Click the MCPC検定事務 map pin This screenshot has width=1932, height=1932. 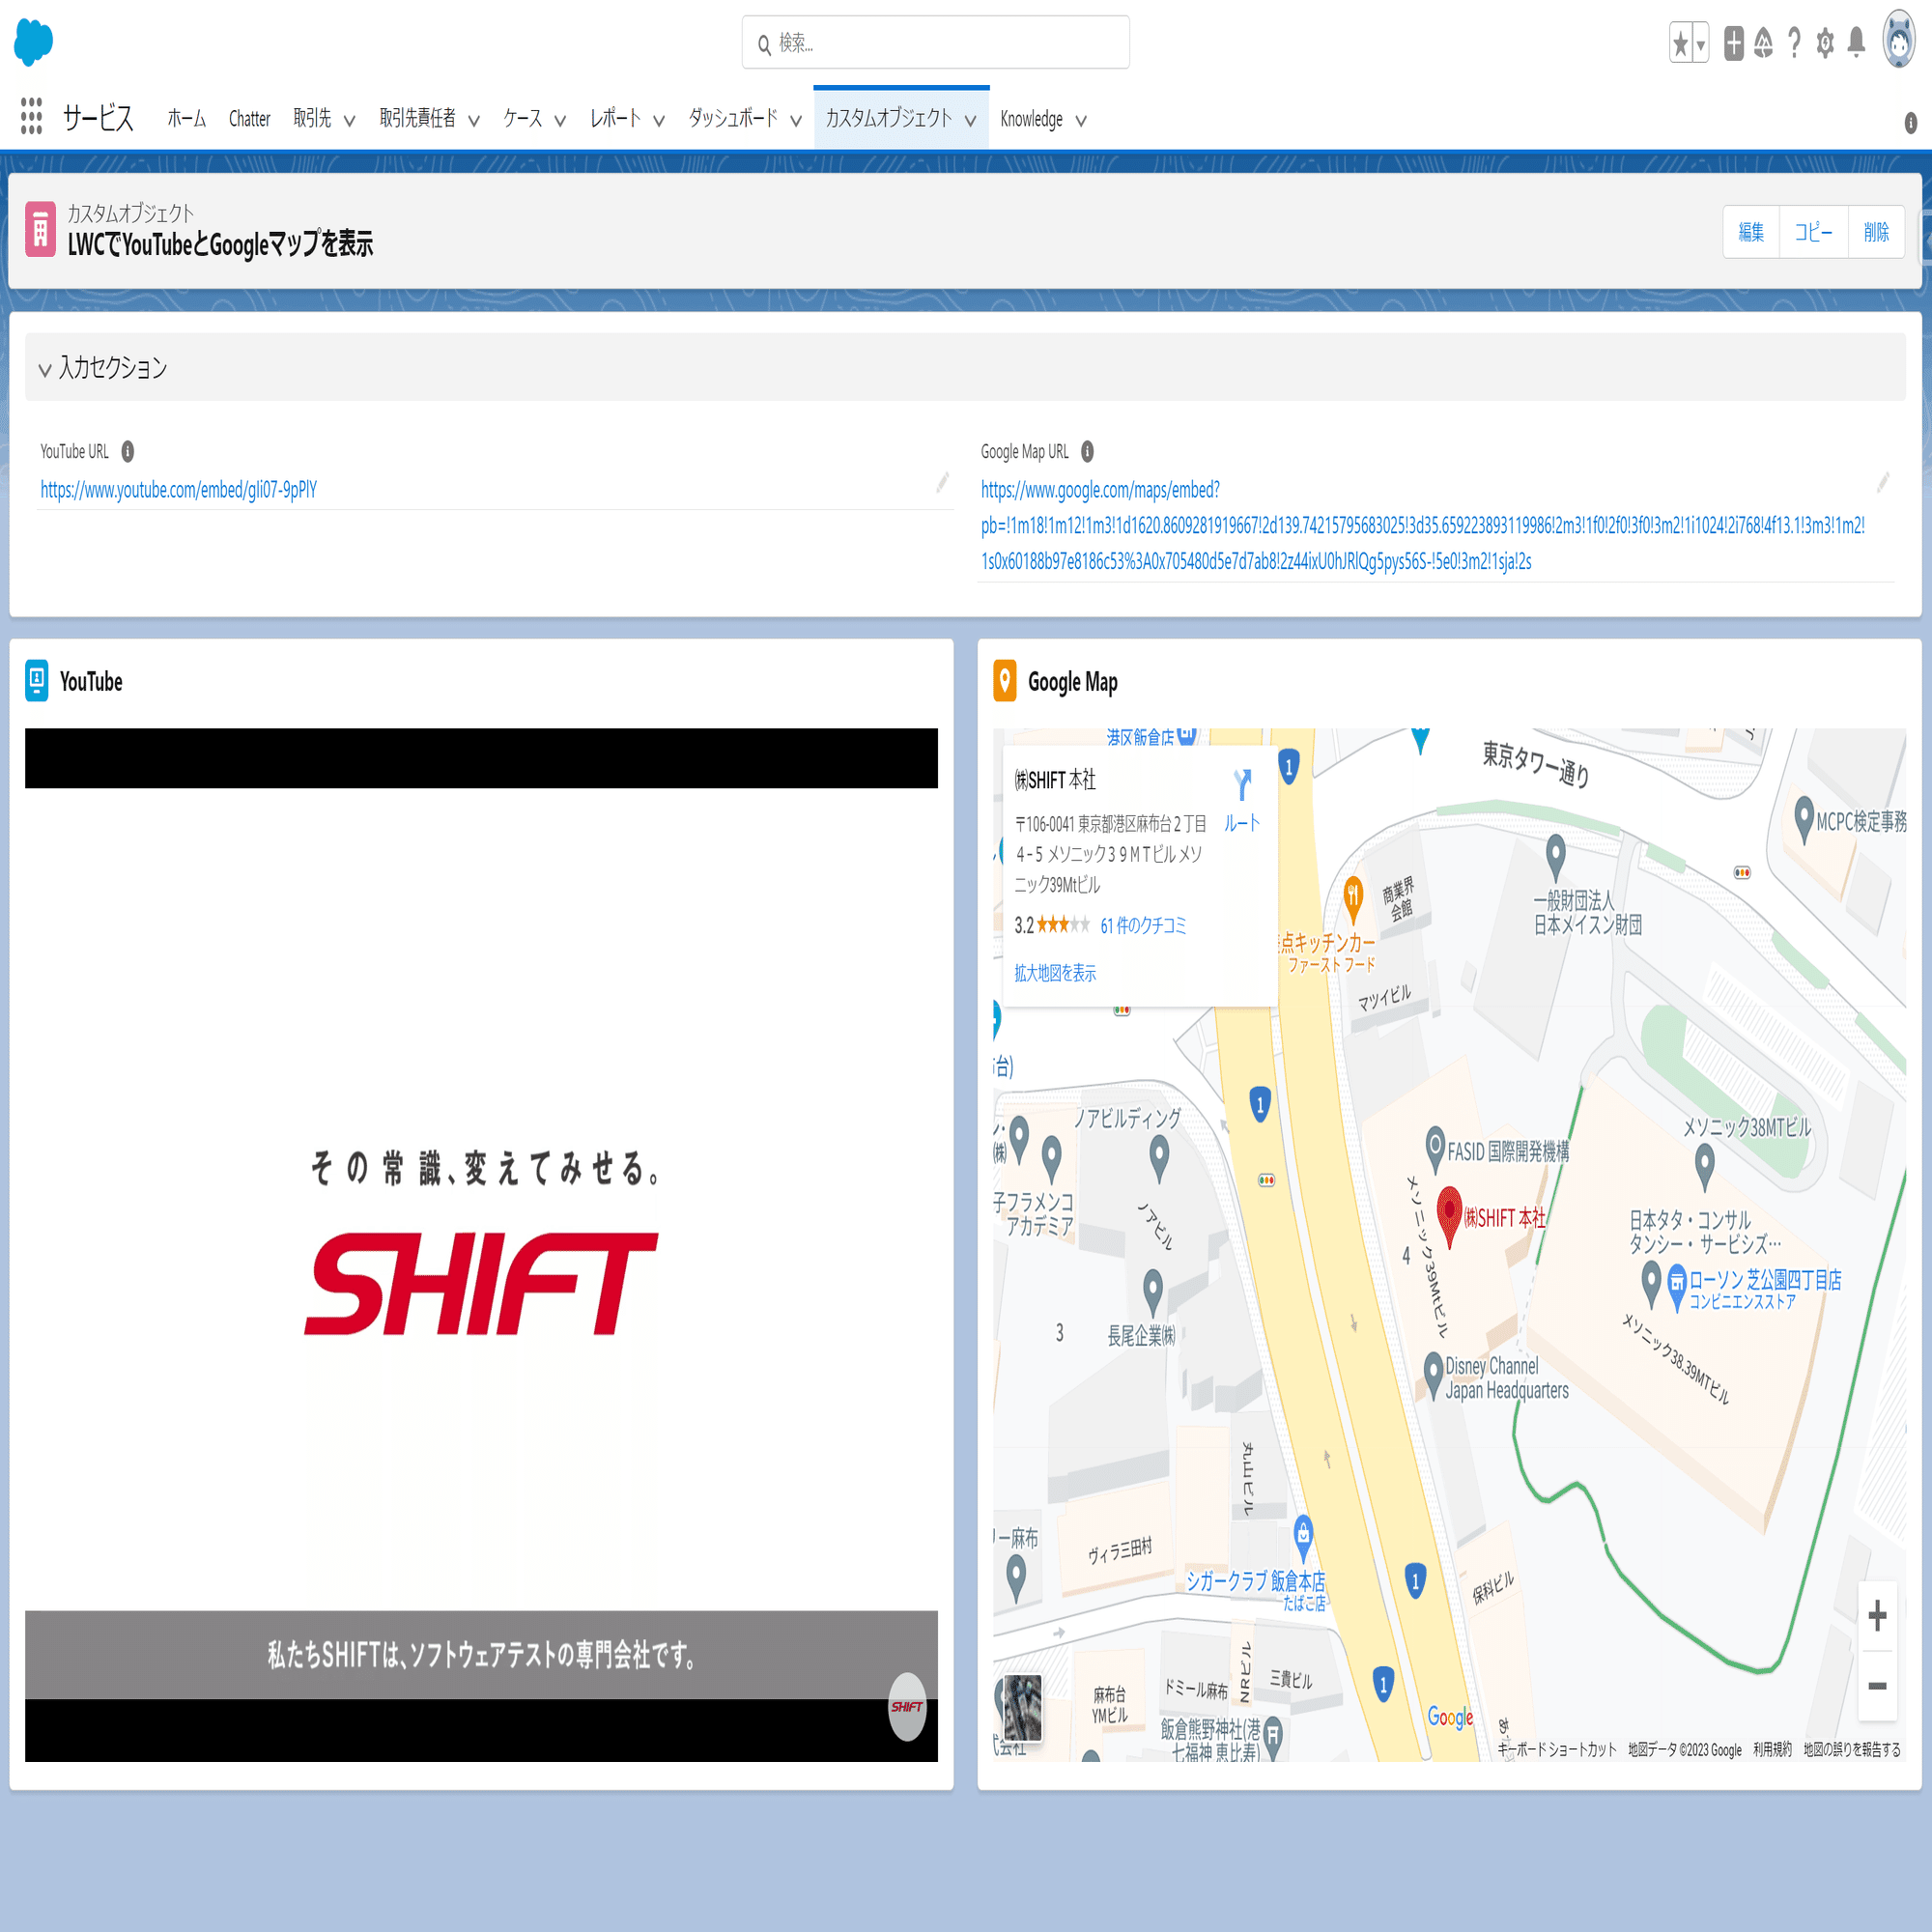(x=1804, y=819)
